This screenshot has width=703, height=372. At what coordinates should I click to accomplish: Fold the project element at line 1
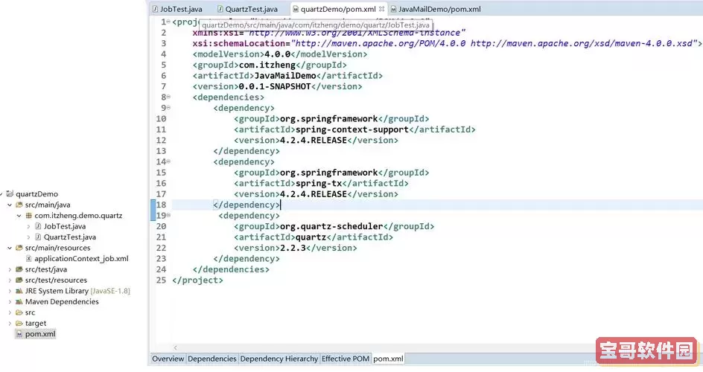168,22
